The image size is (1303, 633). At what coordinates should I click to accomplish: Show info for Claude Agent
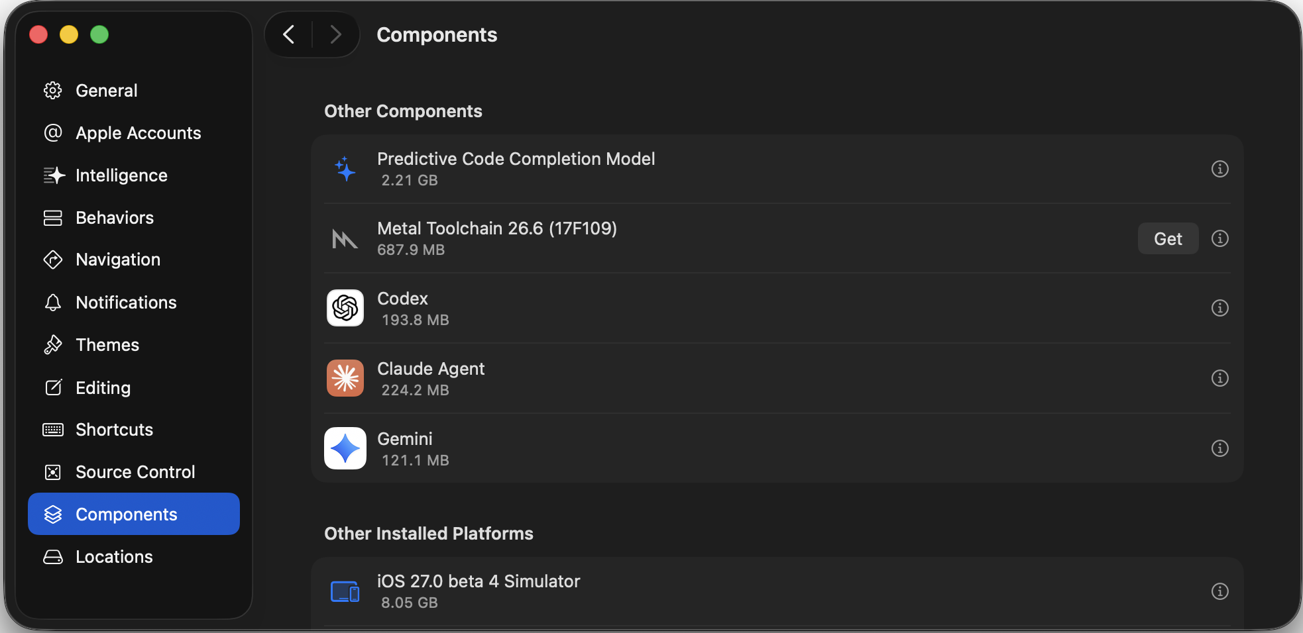click(x=1219, y=378)
